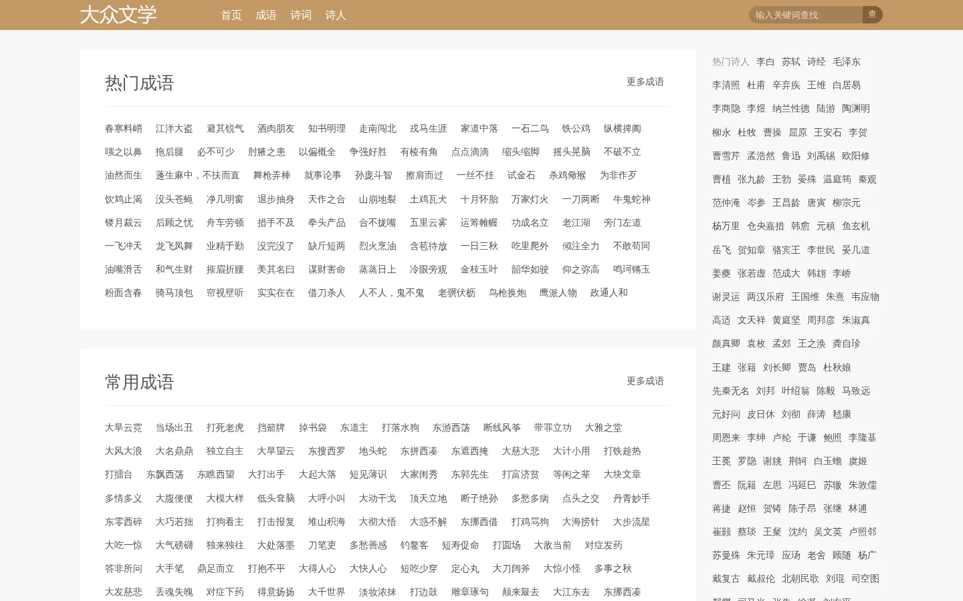Select poet 苏轼 in the sidebar
Image resolution: width=963 pixels, height=601 pixels.
tap(791, 61)
